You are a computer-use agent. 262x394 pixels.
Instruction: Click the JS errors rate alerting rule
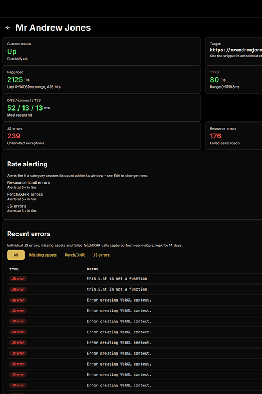click(x=22, y=208)
